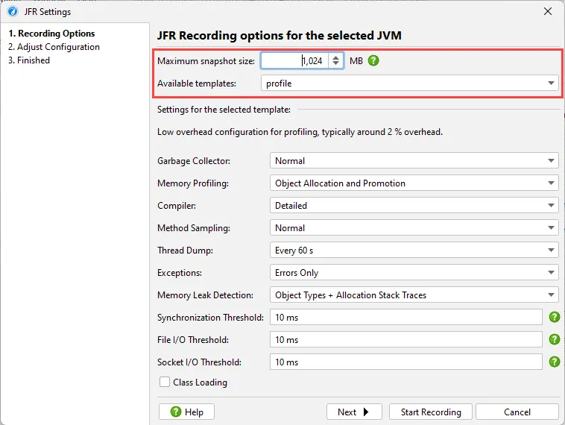Open the Thread Dump dropdown
Viewport: 565px width, 425px height.
(x=414, y=251)
